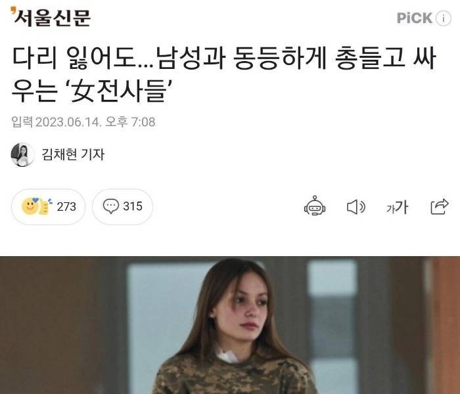Select the article input date text
The height and width of the screenshot is (394, 460).
pyautogui.click(x=83, y=122)
